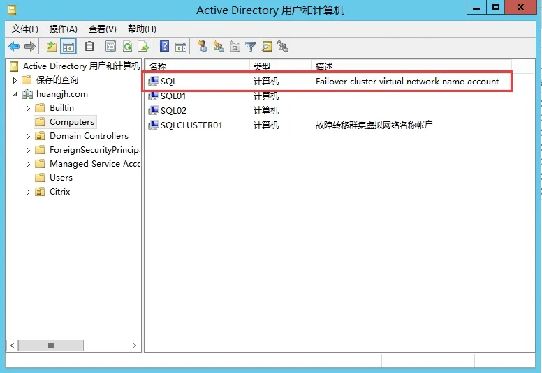Open the 查看(V) menu
This screenshot has width=542, height=373.
tap(102, 29)
